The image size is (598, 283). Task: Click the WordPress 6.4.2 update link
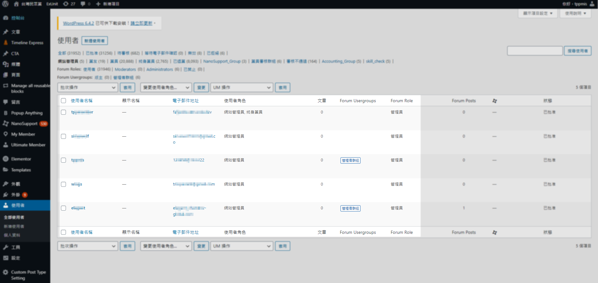(79, 23)
